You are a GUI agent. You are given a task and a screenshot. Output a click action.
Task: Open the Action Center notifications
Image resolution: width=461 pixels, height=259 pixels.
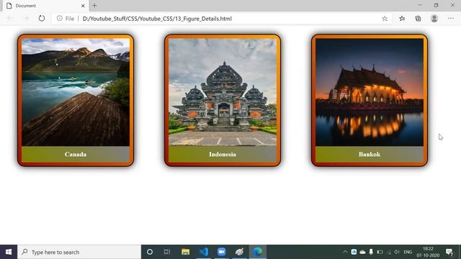449,252
